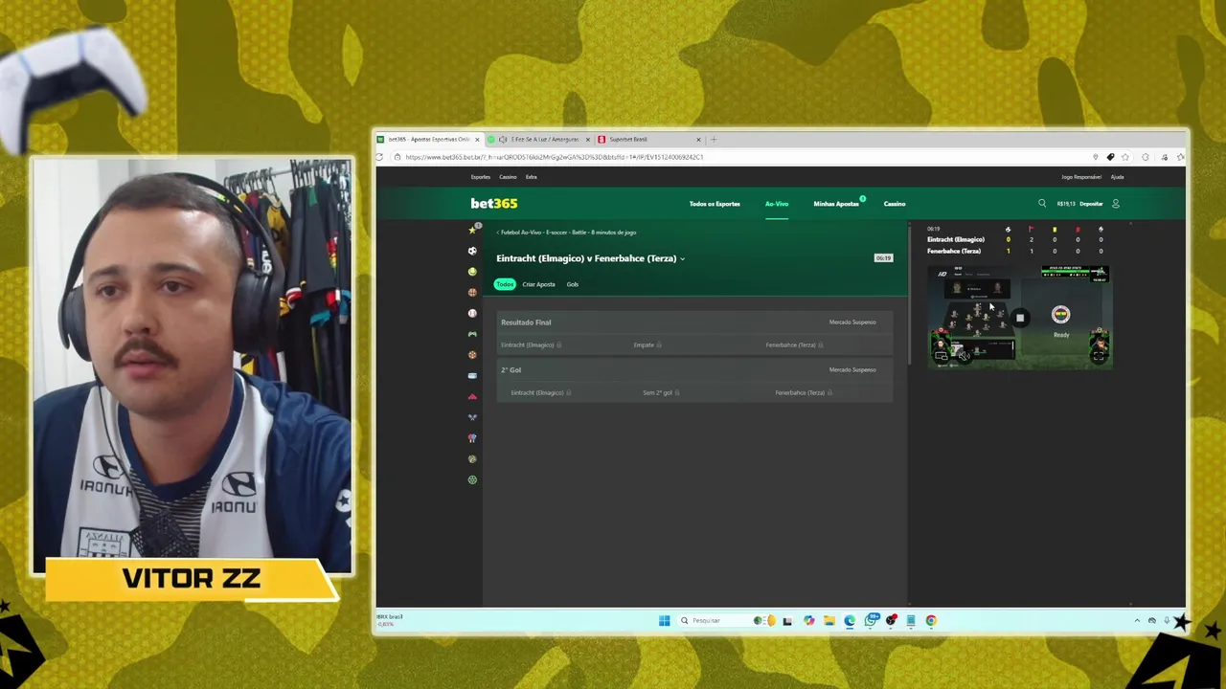The image size is (1226, 689).
Task: Select the Todos market tab
Action: coord(505,284)
